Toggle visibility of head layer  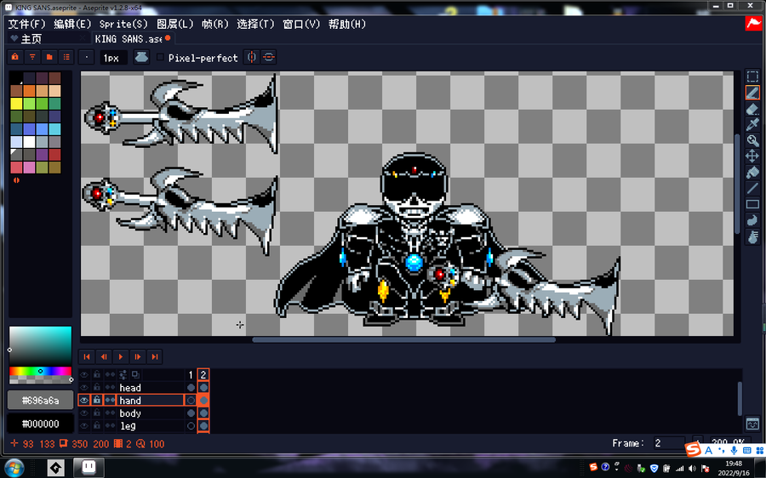click(x=84, y=388)
